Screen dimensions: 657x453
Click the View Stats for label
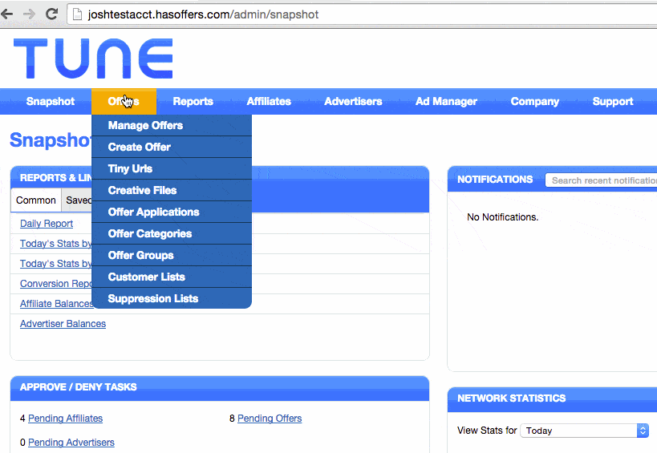point(487,431)
